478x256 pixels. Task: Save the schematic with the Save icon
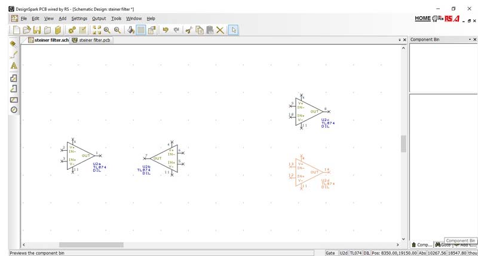[x=37, y=30]
